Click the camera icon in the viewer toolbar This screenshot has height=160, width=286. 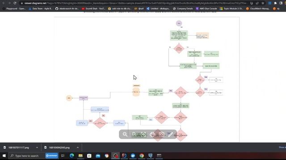(161, 134)
